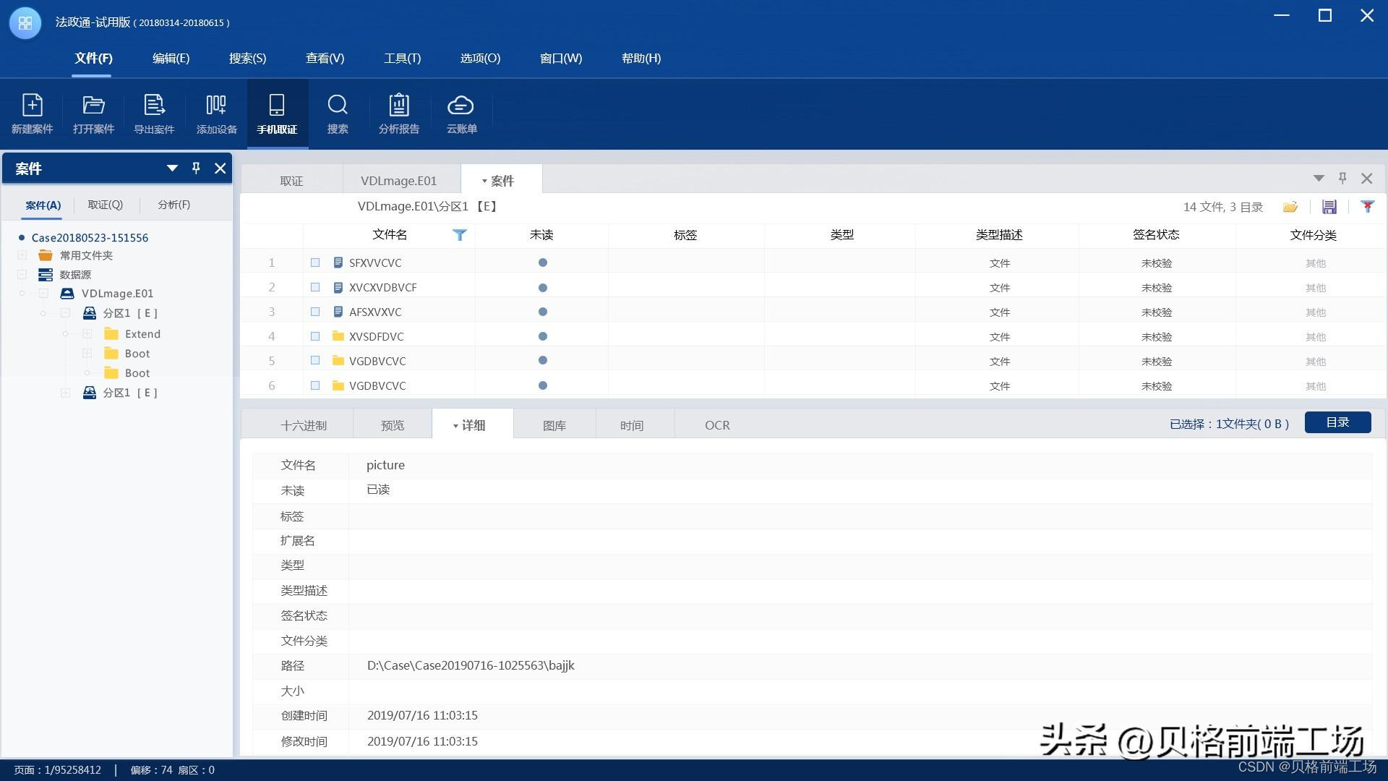Open the Tools (工具) menu
This screenshot has height=781, width=1388.
(402, 58)
